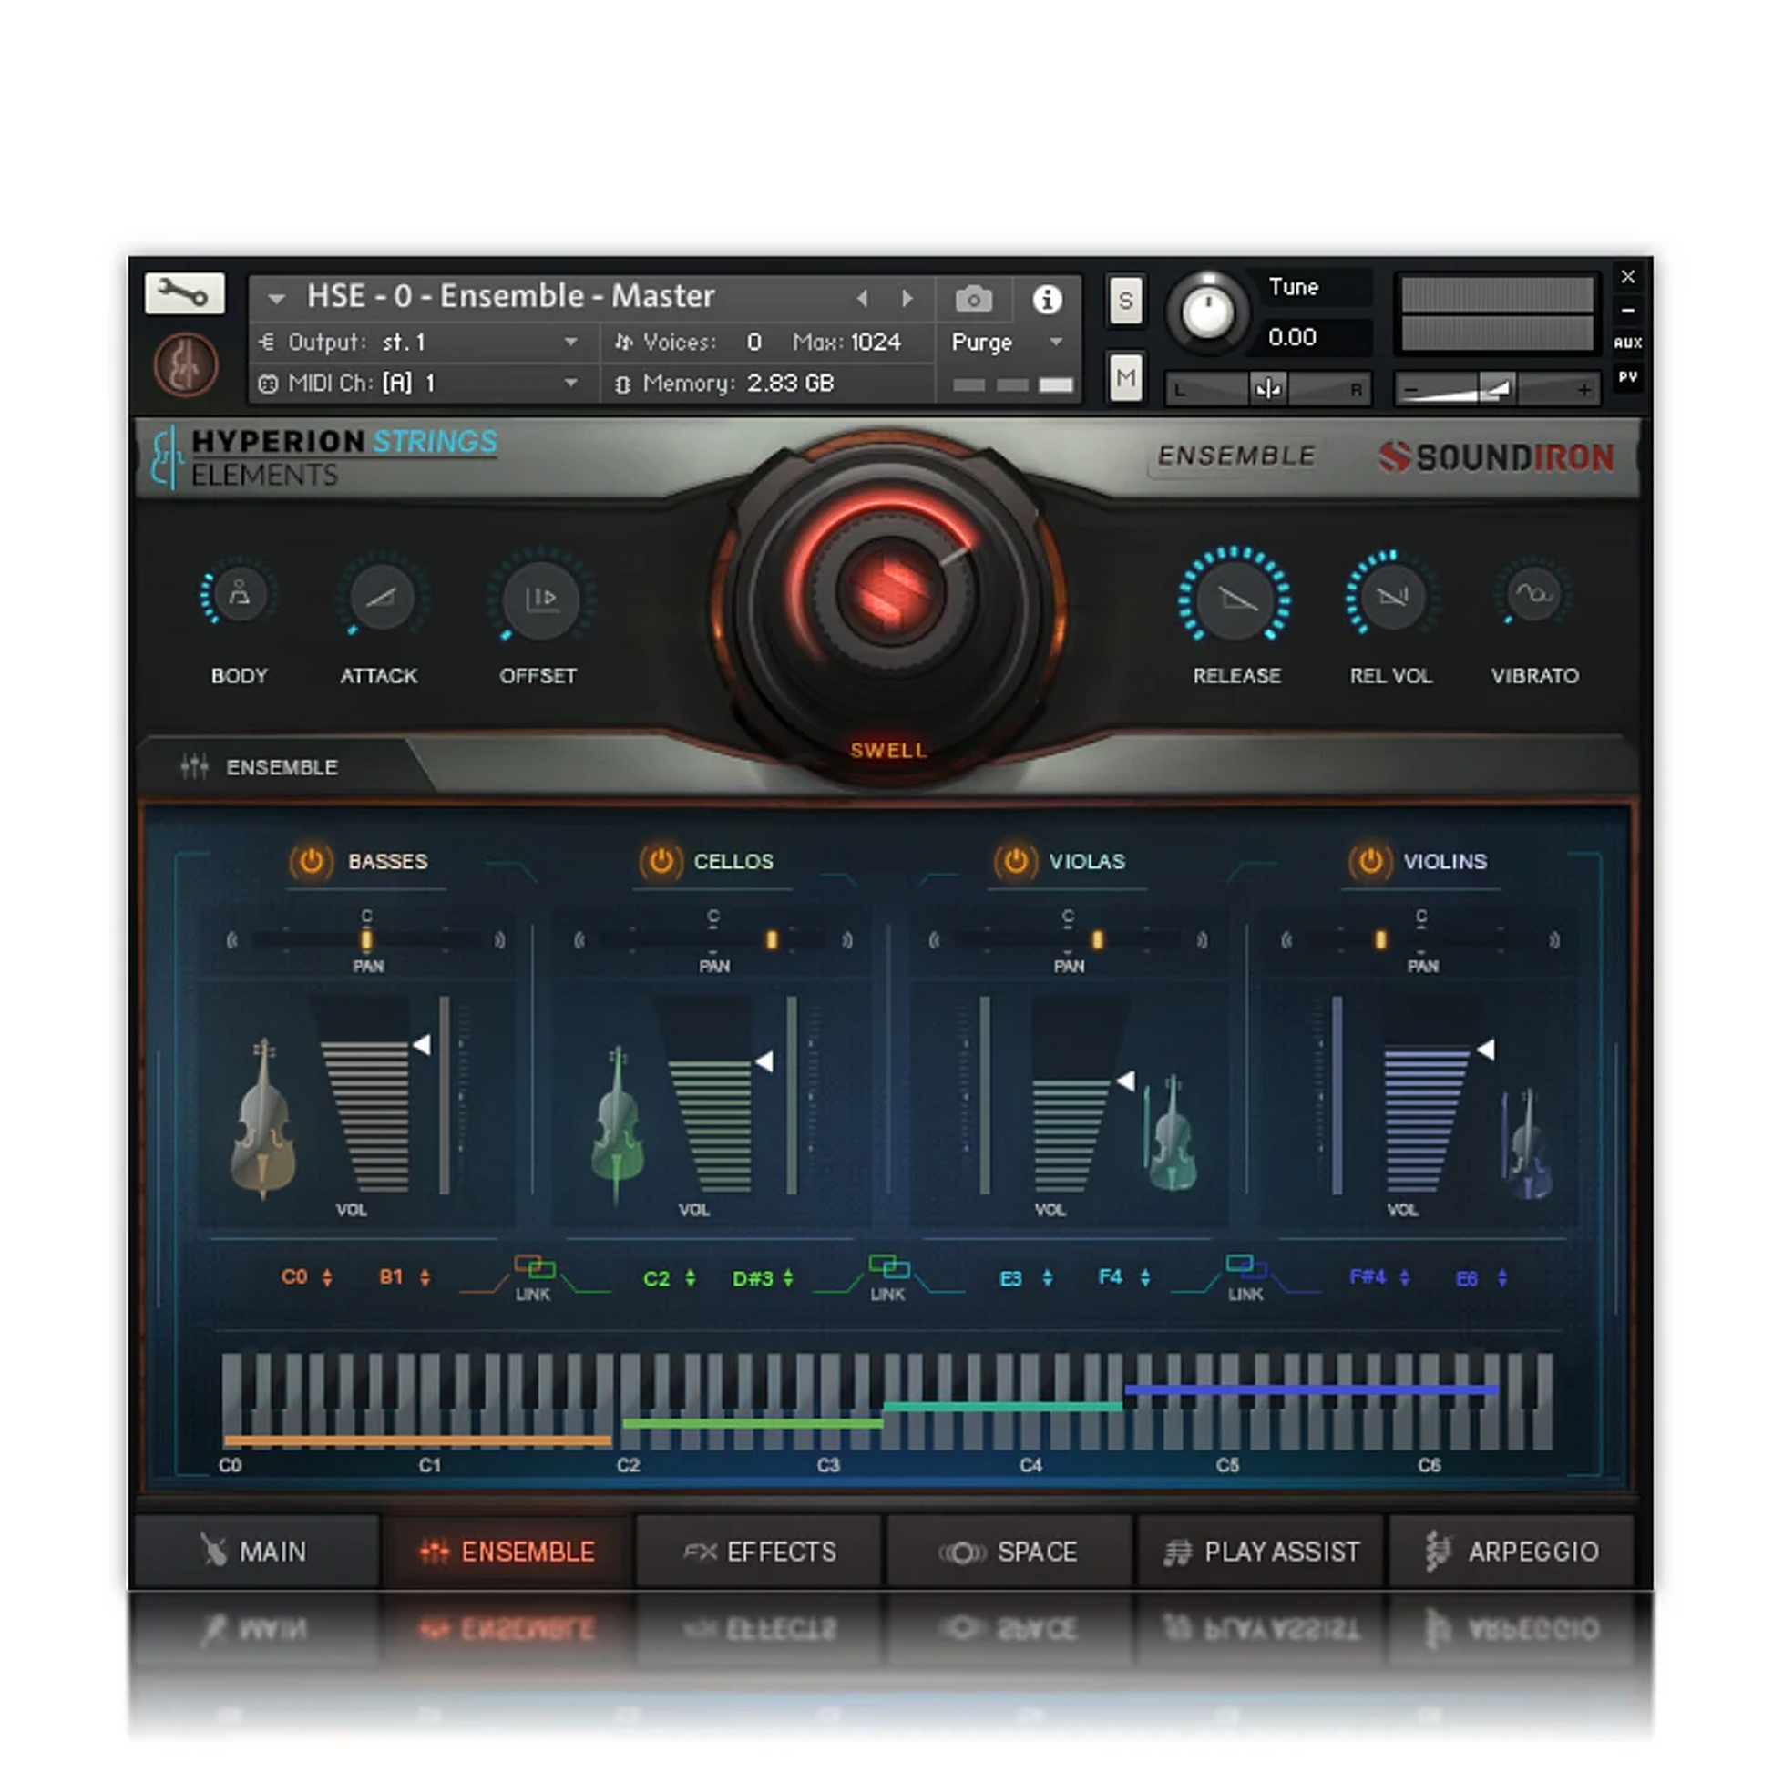Viewport: 1773px width, 1773px height.
Task: Click the PV button
Action: [x=1627, y=376]
